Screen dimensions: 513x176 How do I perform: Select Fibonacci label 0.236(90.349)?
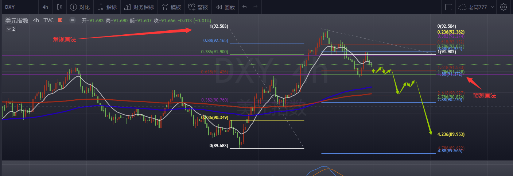click(x=214, y=118)
